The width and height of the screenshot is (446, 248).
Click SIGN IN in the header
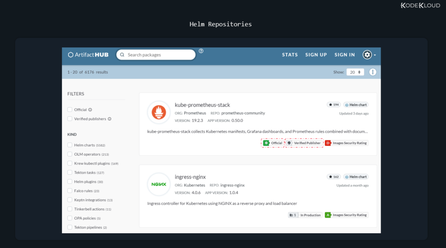pos(345,55)
